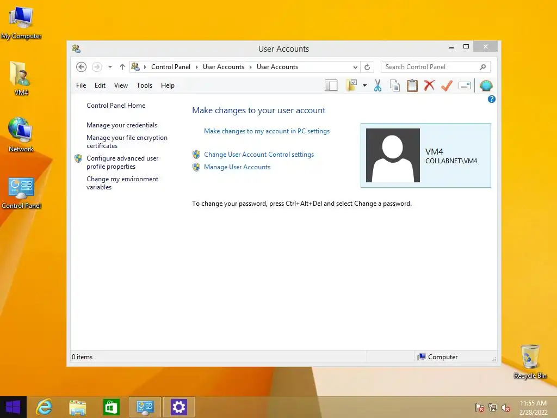Click the Refresh button in address bar

coord(367,67)
